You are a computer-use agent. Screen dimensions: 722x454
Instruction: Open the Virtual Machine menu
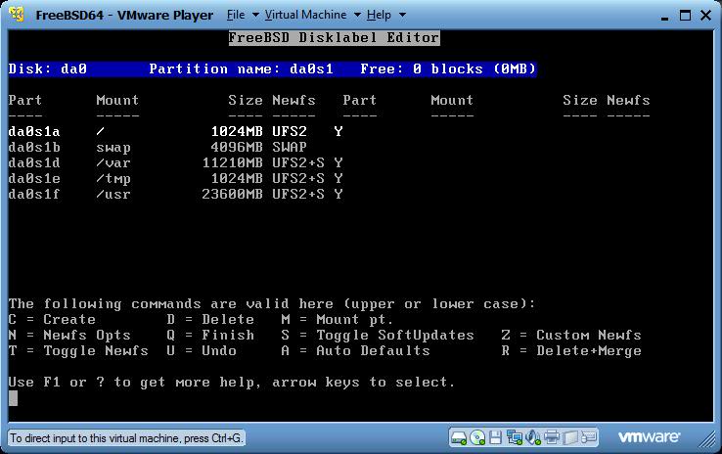coord(305,15)
